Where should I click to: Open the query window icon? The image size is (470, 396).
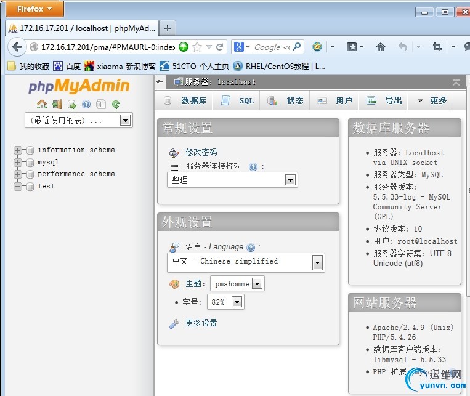(72, 104)
